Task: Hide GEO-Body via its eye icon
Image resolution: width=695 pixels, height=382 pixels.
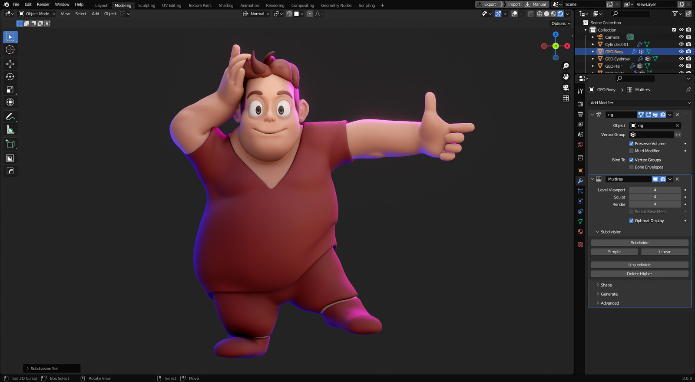Action: click(681, 51)
